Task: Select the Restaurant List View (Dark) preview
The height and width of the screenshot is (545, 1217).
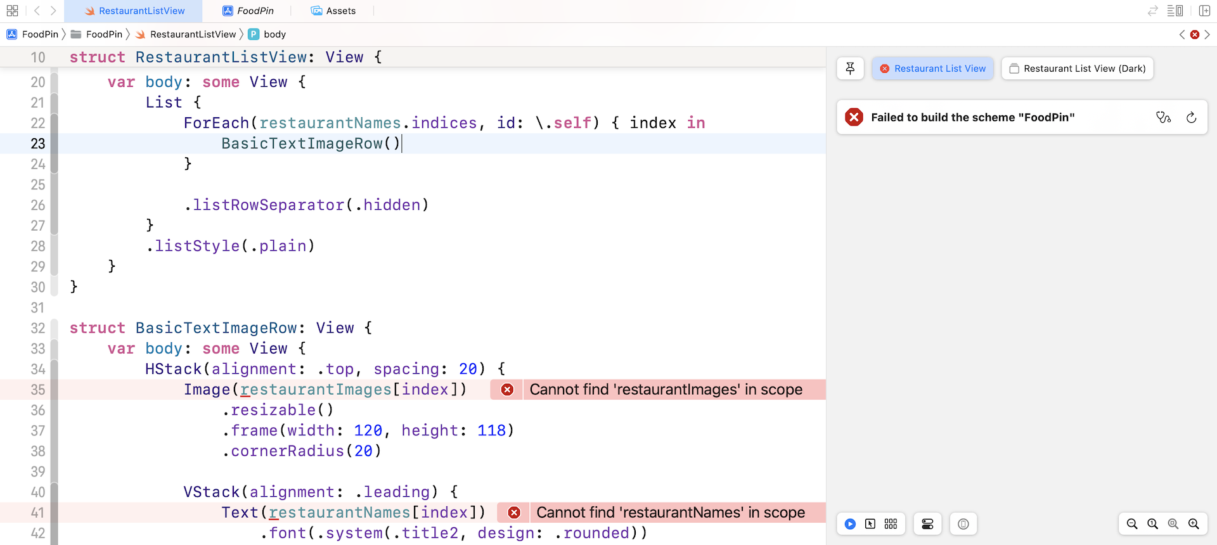Action: coord(1078,68)
